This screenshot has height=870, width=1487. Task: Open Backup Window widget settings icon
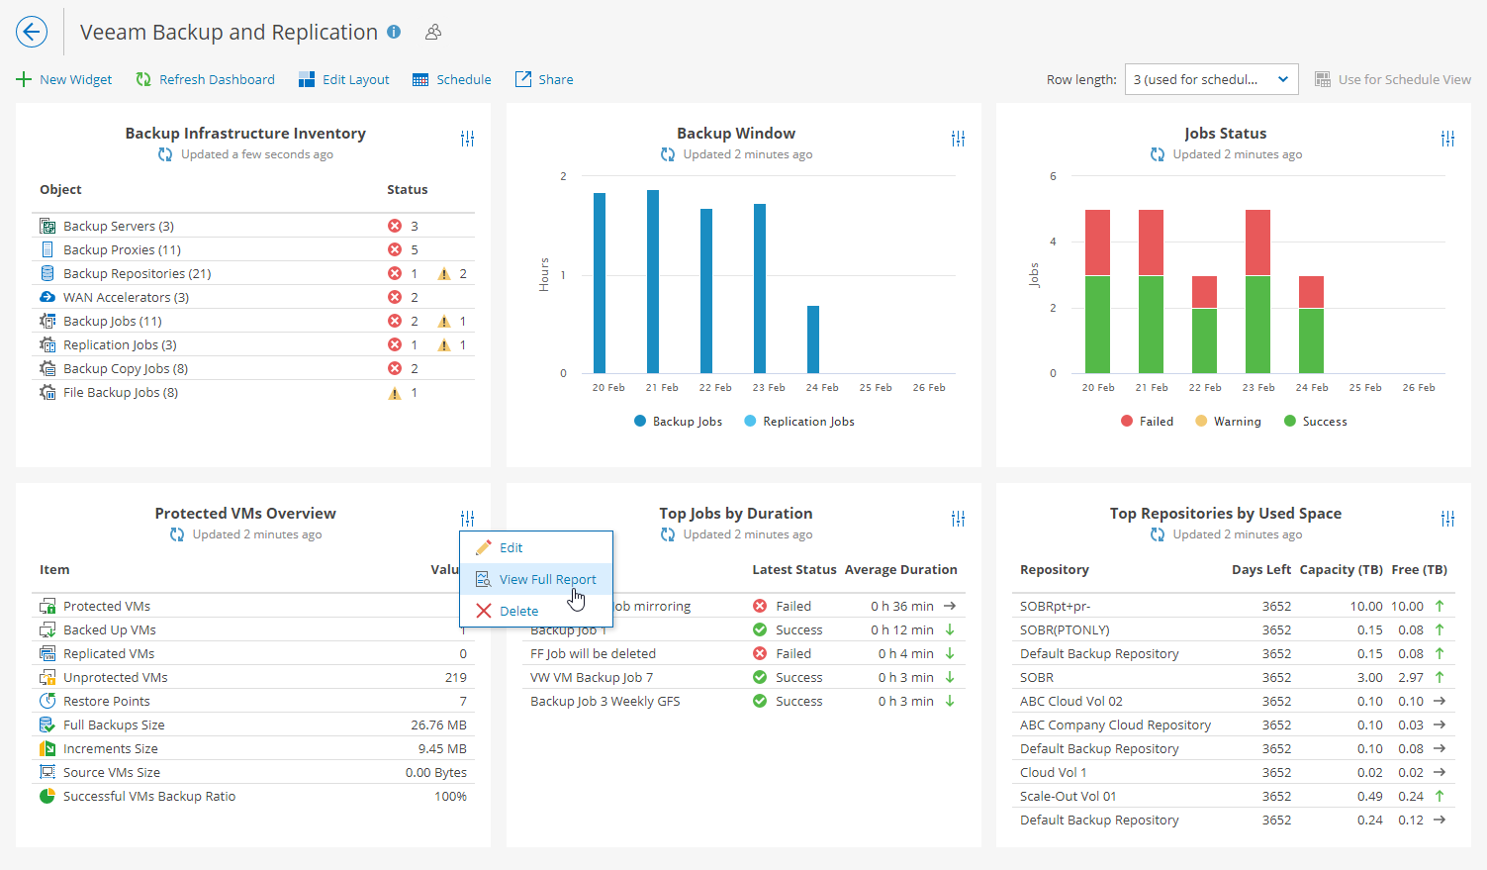tap(958, 139)
